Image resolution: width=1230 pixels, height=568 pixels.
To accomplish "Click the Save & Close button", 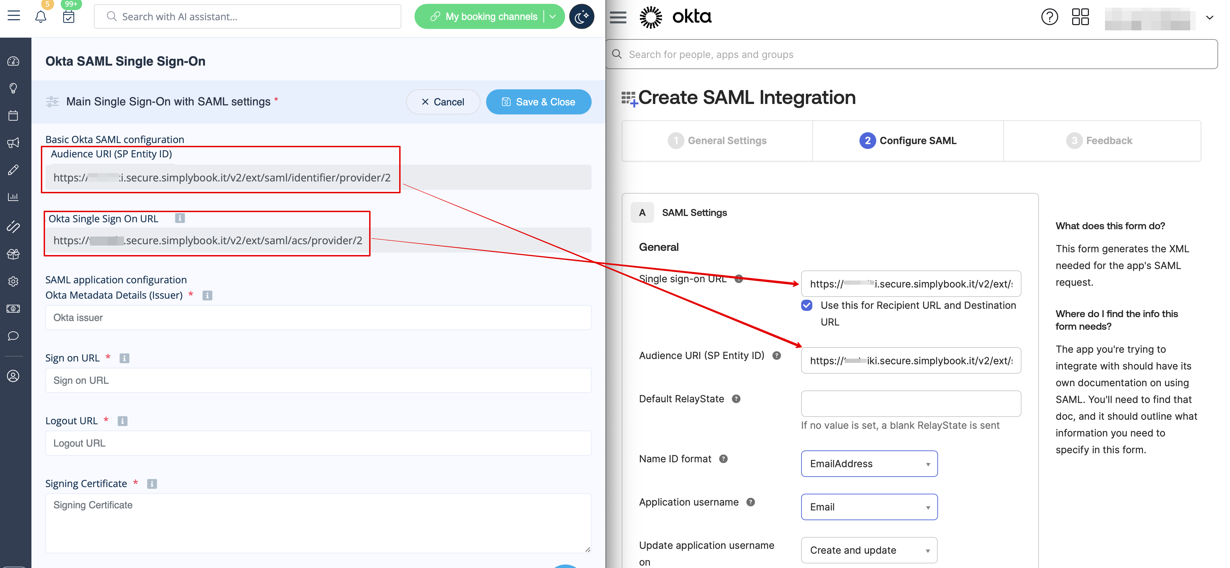I will point(539,102).
